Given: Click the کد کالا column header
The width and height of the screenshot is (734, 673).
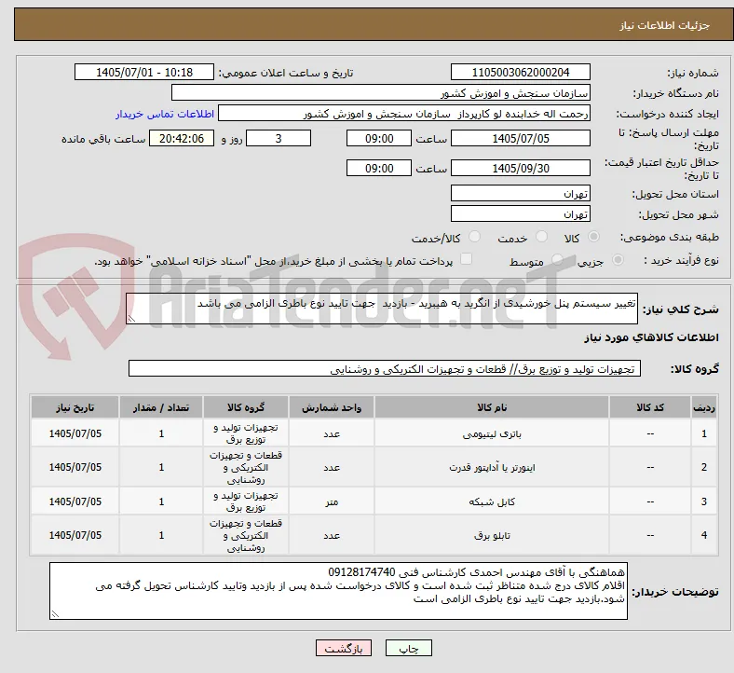Looking at the screenshot, I should point(650,407).
